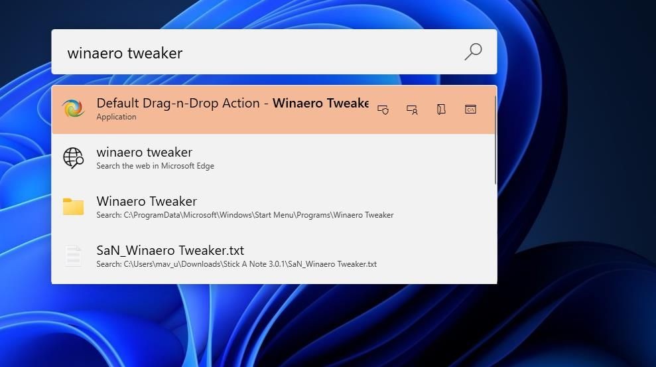Run as different user icon
Viewport: 656px width, 367px height.
click(x=412, y=110)
